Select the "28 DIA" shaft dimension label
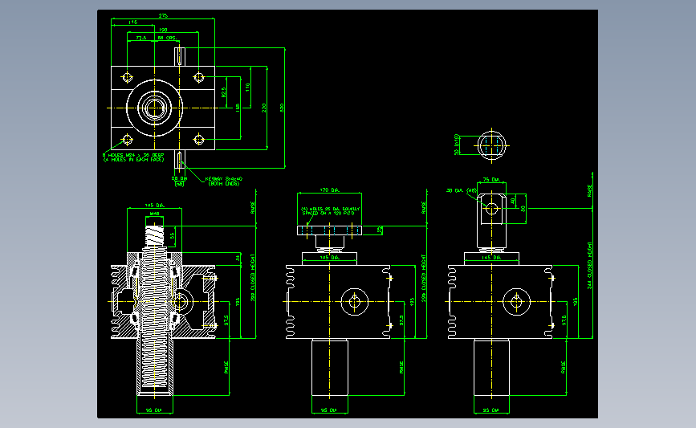The height and width of the screenshot is (428, 696). tap(179, 178)
